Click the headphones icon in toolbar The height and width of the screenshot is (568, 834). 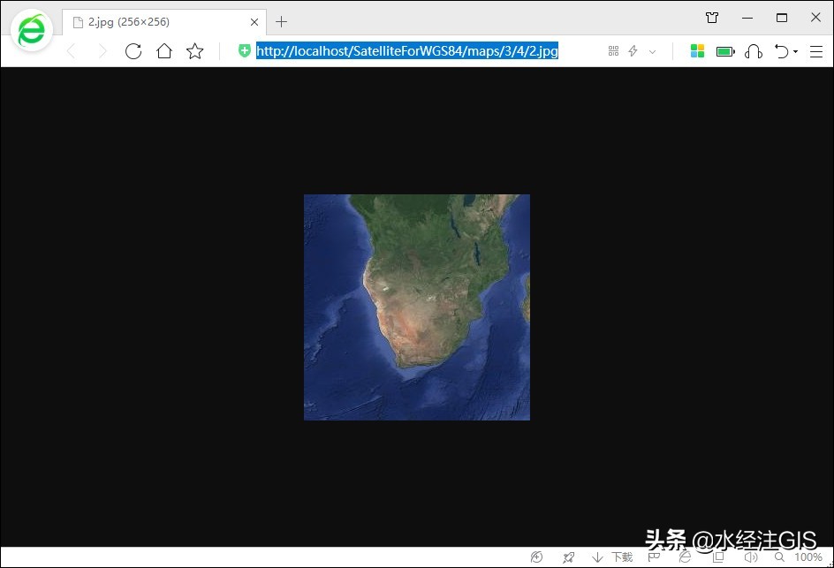tap(753, 51)
